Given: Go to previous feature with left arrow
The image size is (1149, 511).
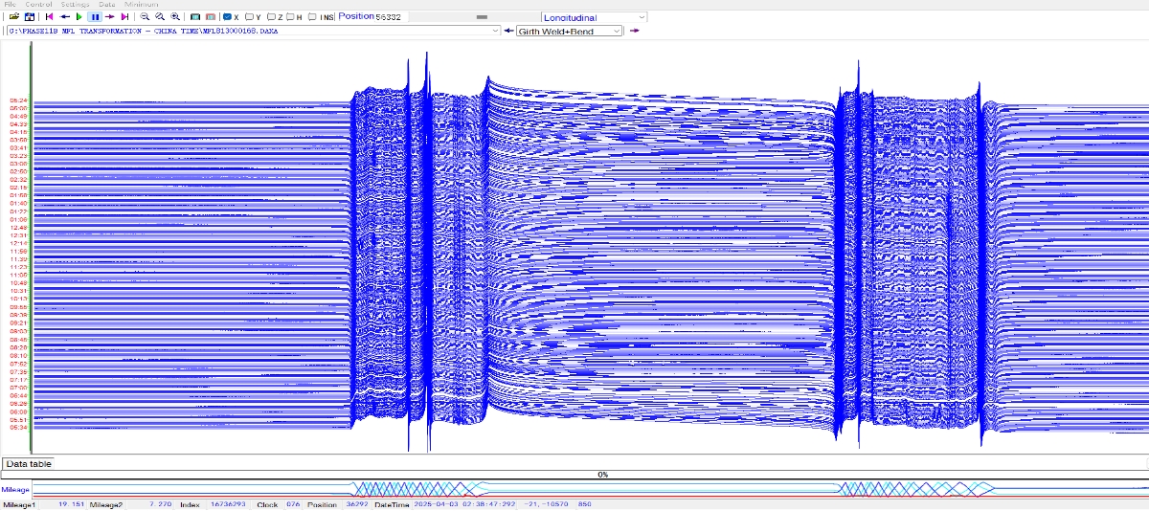Looking at the screenshot, I should click(x=508, y=31).
